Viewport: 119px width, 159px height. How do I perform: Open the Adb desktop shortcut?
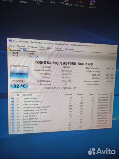[x=53, y=2]
